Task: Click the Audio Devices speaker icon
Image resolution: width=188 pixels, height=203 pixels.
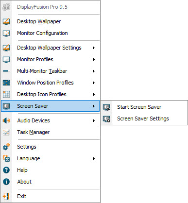Action: pyautogui.click(x=6, y=120)
